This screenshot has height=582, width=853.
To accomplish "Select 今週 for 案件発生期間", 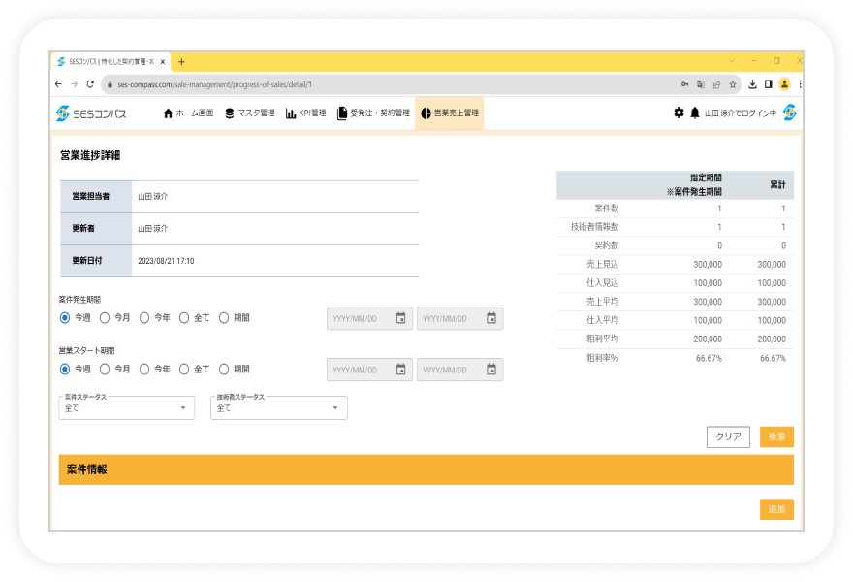I will 65,318.
